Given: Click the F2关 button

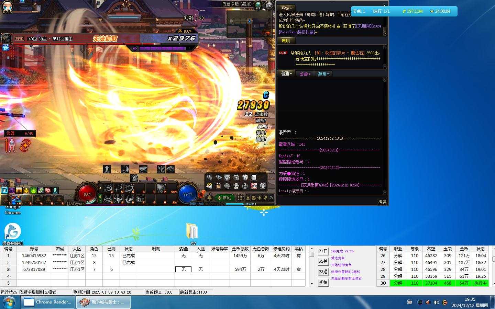Looking at the screenshot, I should pyautogui.click(x=323, y=261).
